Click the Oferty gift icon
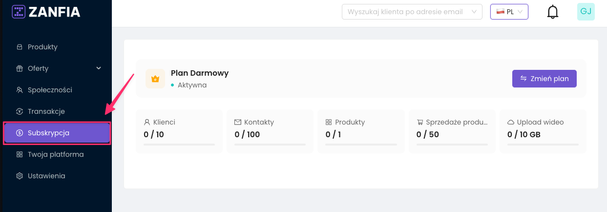Viewport: 607px width, 212px height. click(x=20, y=68)
